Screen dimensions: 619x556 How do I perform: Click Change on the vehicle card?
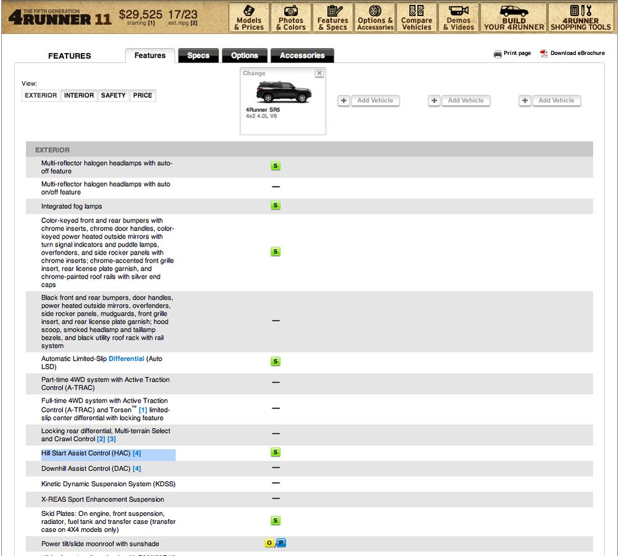pyautogui.click(x=254, y=73)
